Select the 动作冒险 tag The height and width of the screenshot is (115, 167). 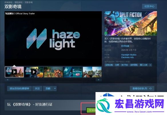[134, 65]
